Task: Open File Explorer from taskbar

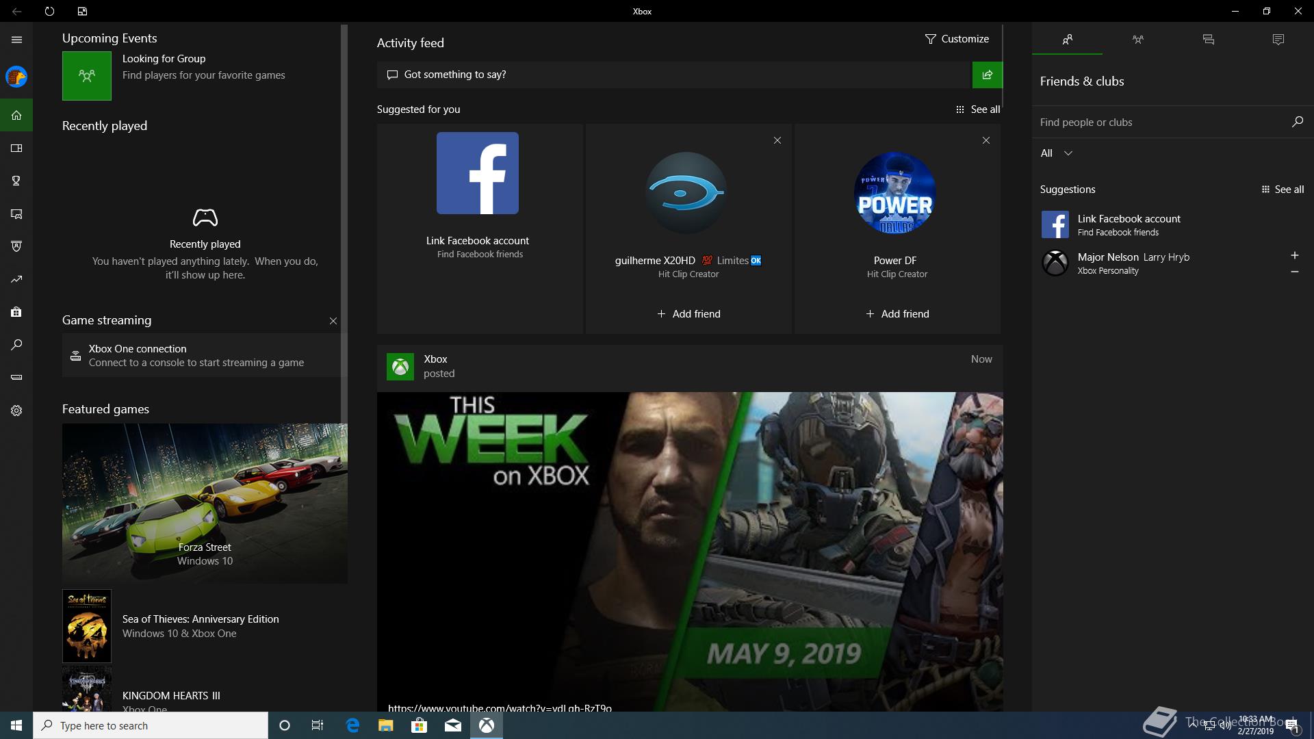Action: [x=386, y=725]
